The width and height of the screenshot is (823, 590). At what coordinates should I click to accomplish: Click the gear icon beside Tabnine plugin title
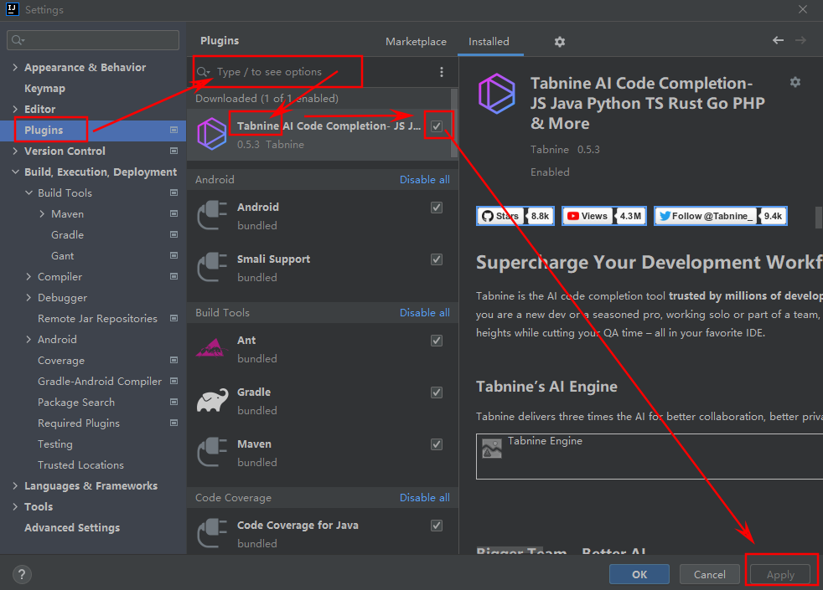(795, 82)
